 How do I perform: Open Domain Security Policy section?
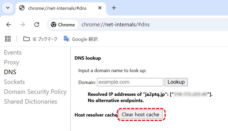[35, 92]
